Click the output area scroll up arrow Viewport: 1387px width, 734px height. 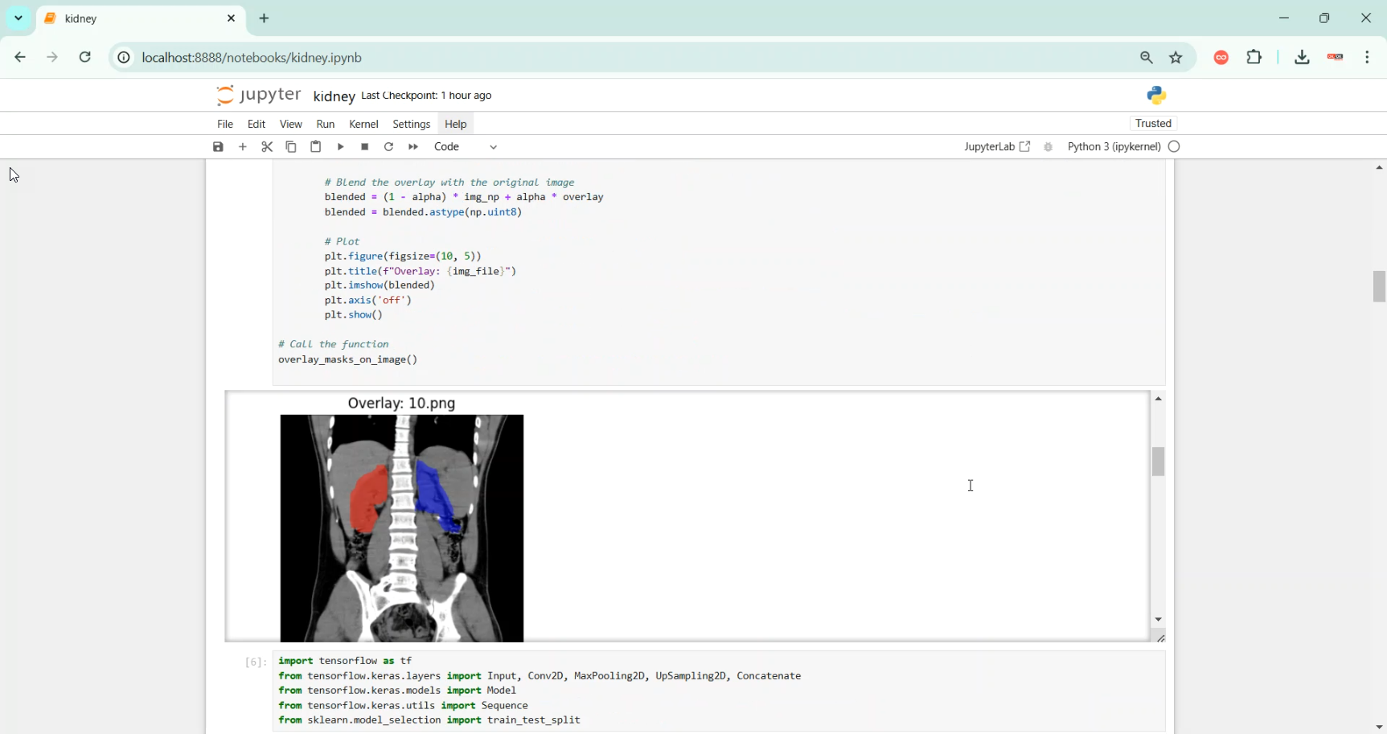coord(1159,399)
